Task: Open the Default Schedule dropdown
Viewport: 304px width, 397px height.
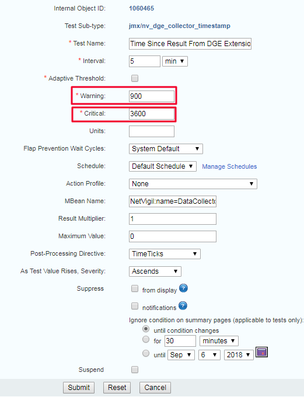Action: coord(163,166)
